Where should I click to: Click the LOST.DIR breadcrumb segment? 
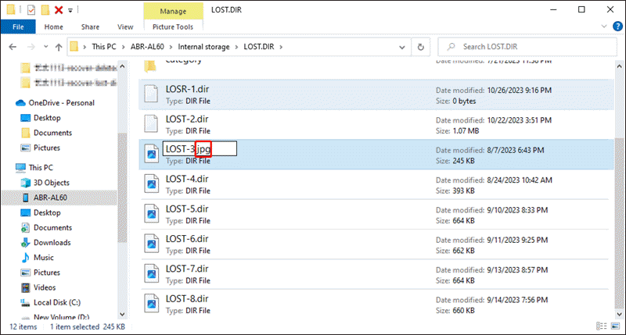[x=259, y=47]
